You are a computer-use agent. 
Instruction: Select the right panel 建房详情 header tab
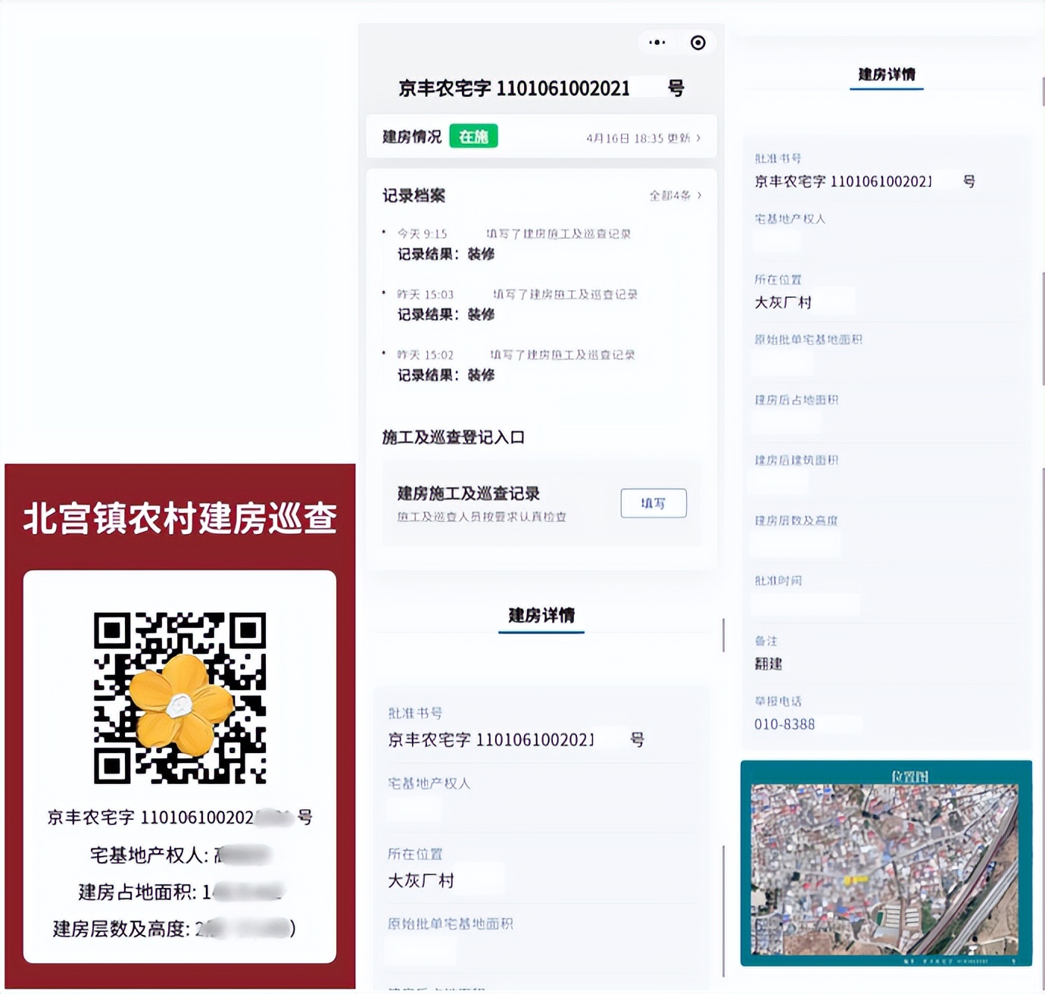pyautogui.click(x=885, y=75)
